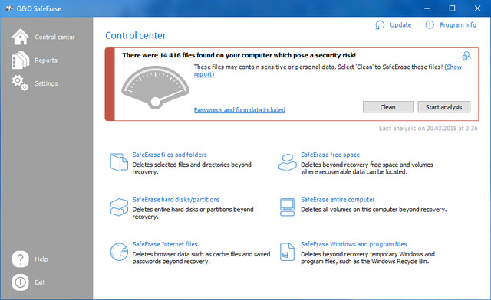
Task: Click the O&O SafeErase title bar logo
Action: tap(9, 8)
